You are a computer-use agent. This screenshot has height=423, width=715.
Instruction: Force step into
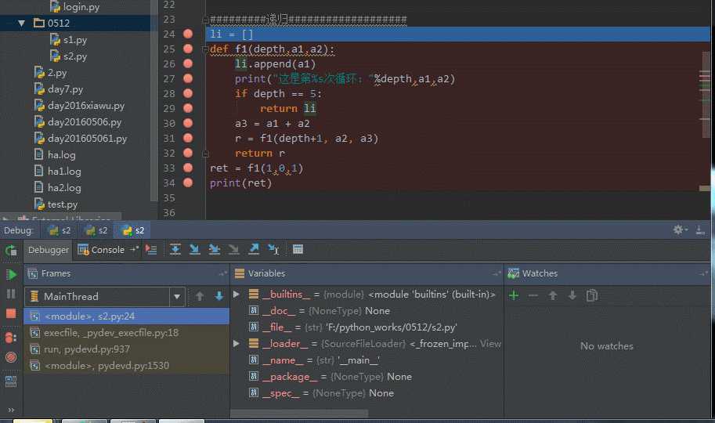[234, 249]
